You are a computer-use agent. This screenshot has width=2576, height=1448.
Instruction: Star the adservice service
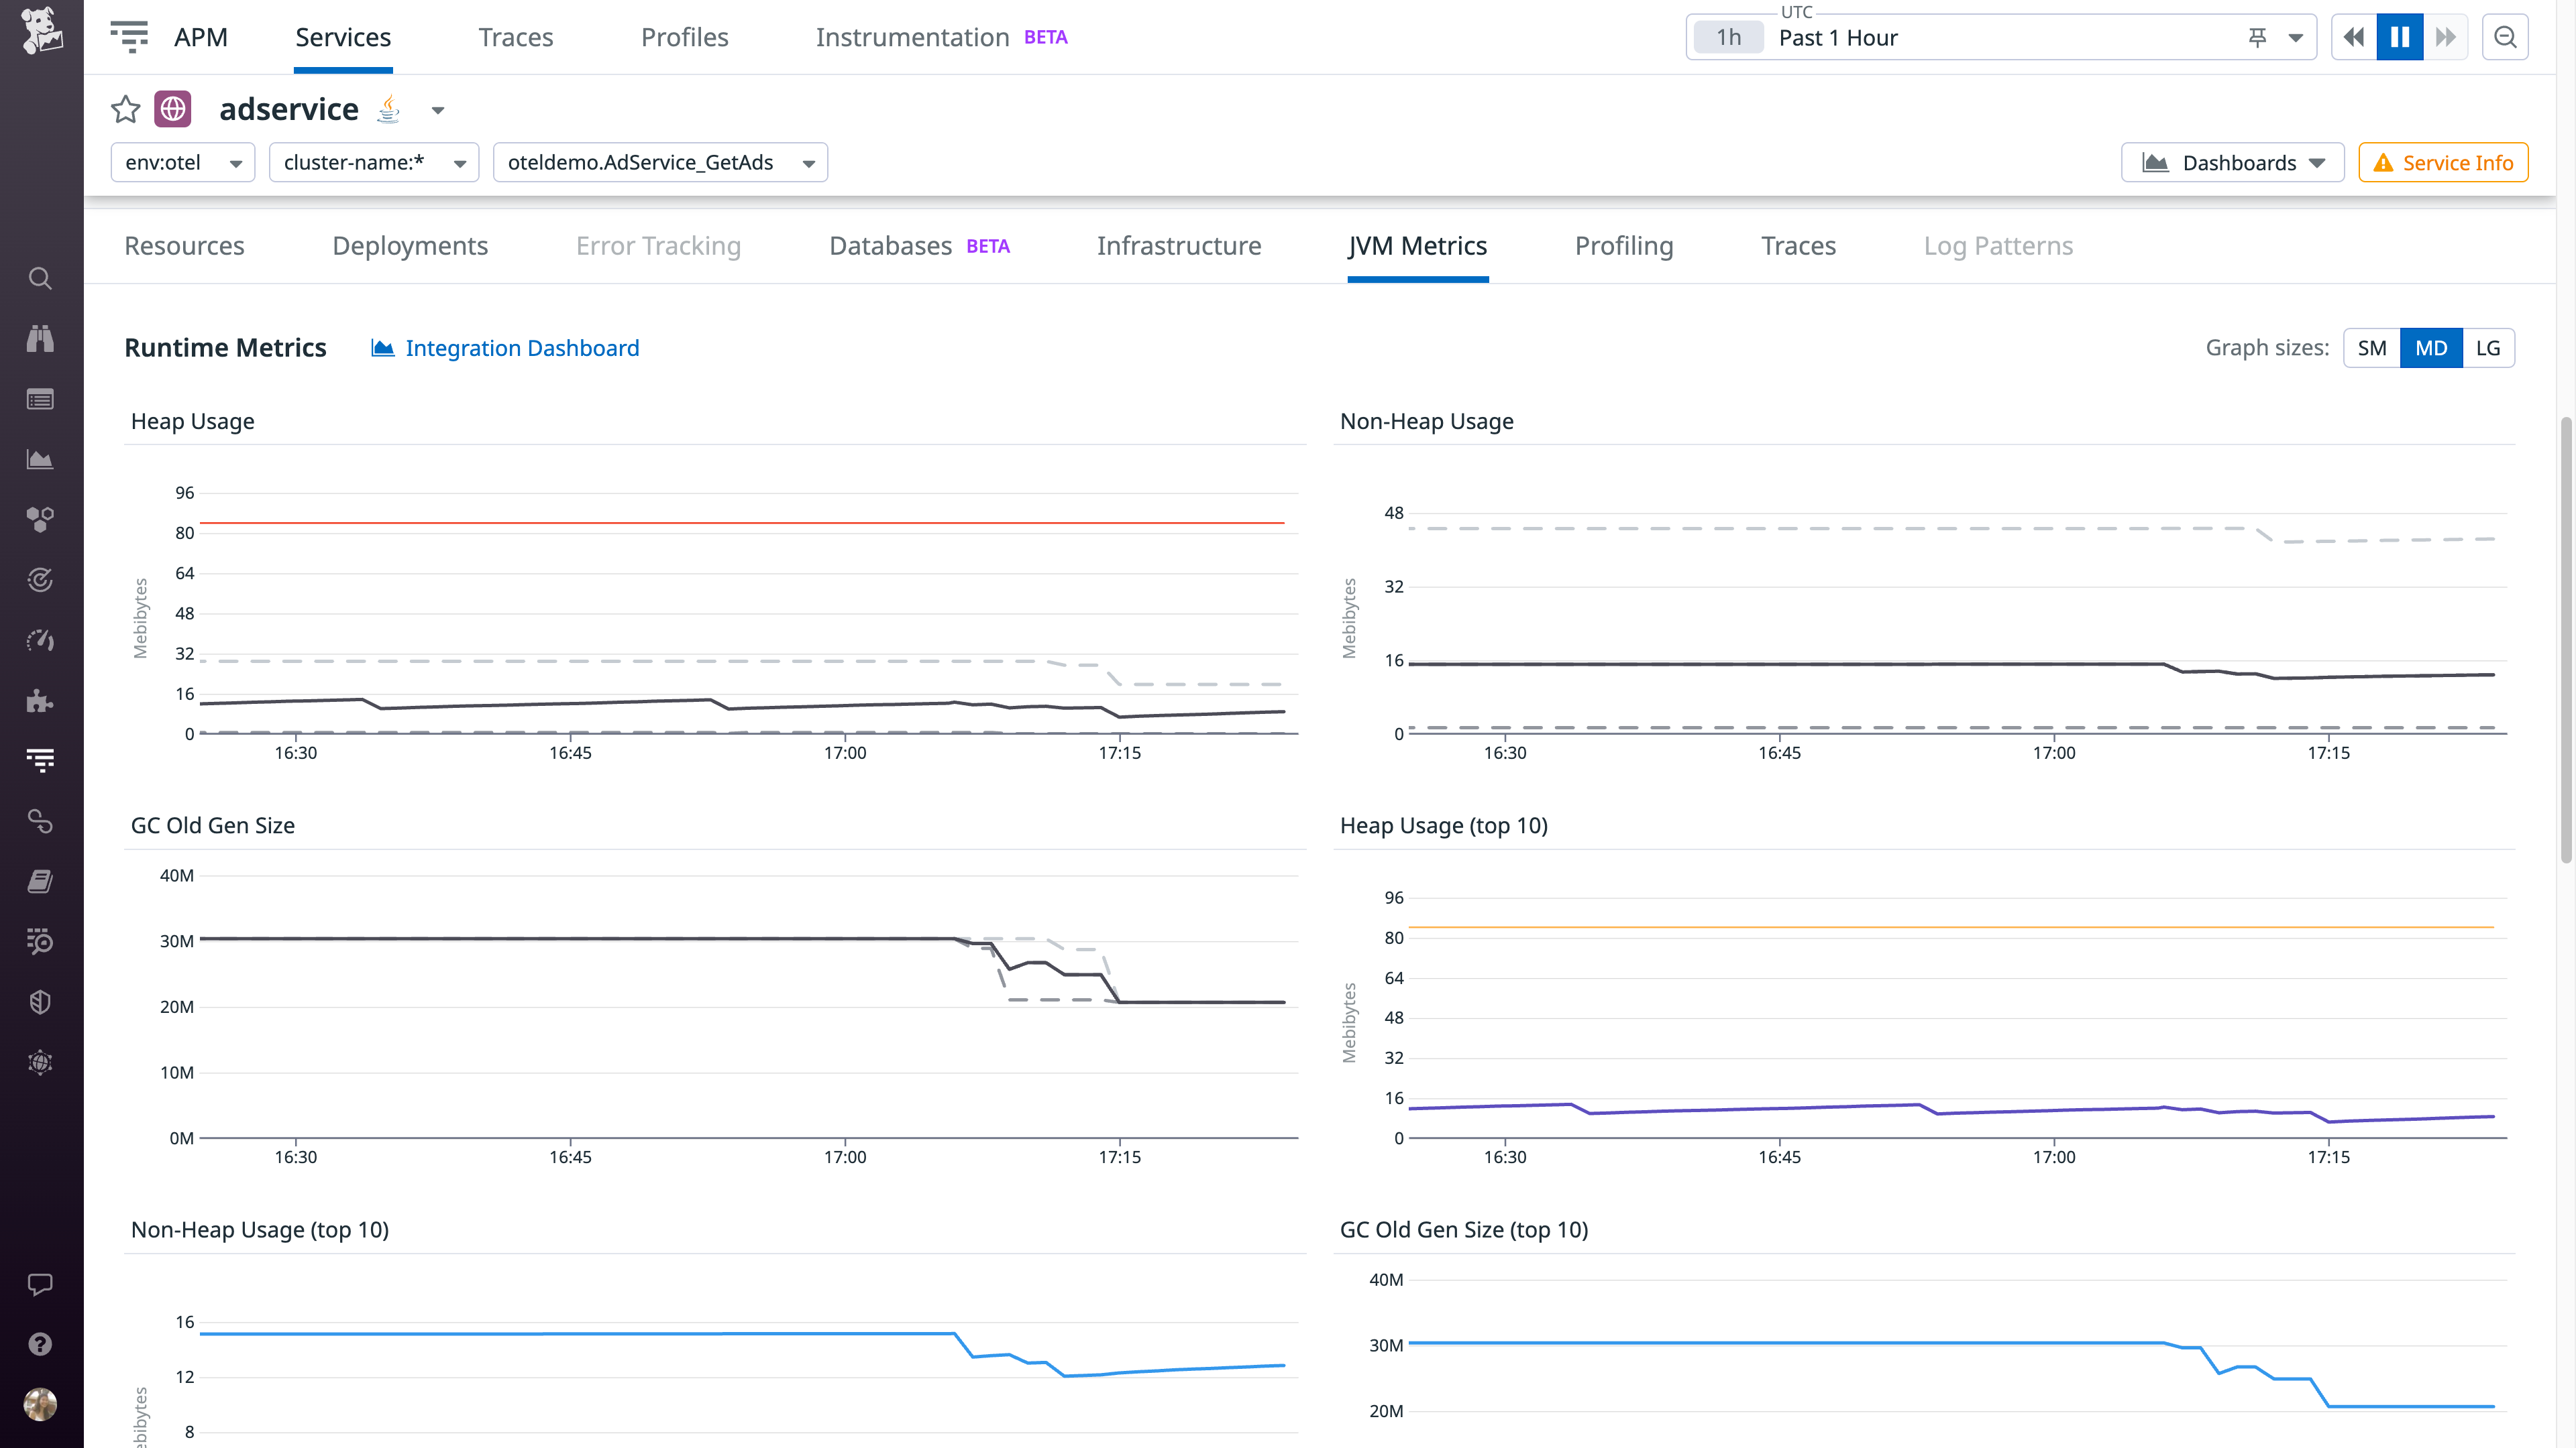tap(125, 109)
